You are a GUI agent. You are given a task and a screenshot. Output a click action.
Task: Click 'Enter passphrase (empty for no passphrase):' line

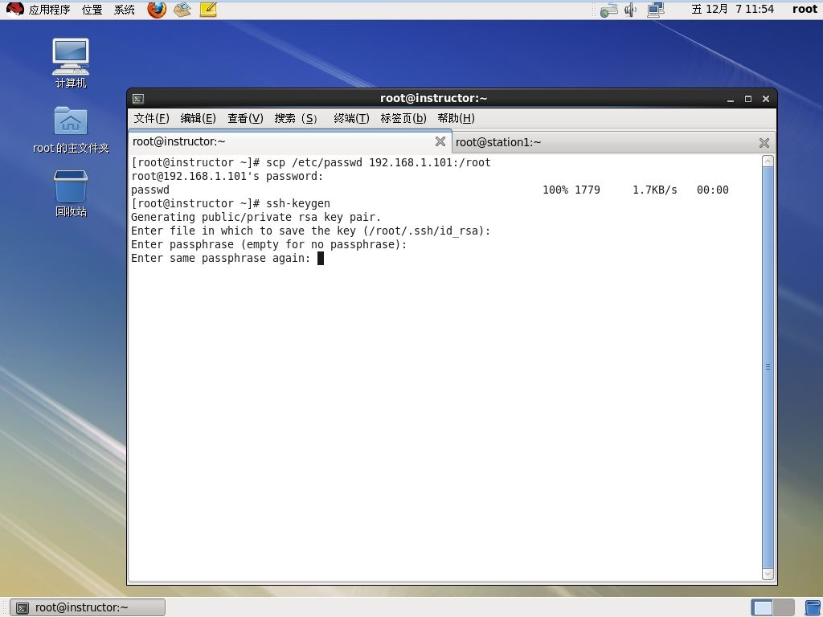pyautogui.click(x=268, y=244)
